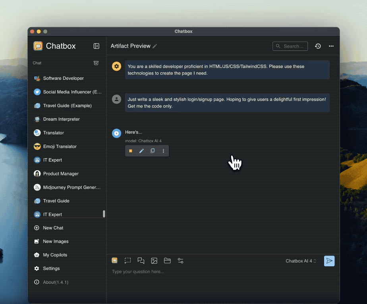Screen dimensions: 367x304
Task: Open the conversation settings sliders icon
Action: click(180, 260)
